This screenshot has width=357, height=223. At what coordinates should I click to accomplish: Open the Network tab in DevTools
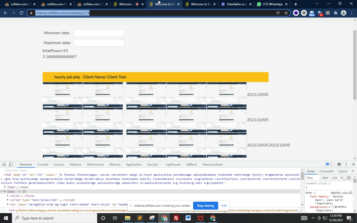pyautogui.click(x=75, y=164)
